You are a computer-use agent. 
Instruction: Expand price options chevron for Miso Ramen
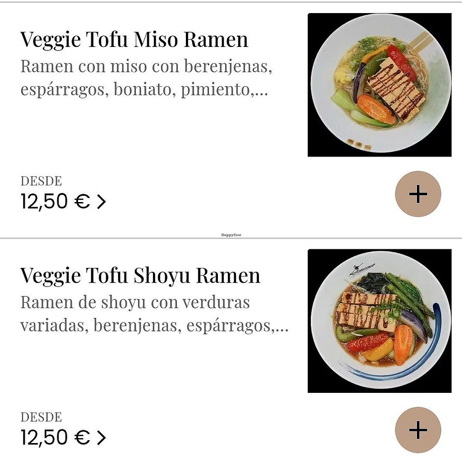[x=102, y=202]
